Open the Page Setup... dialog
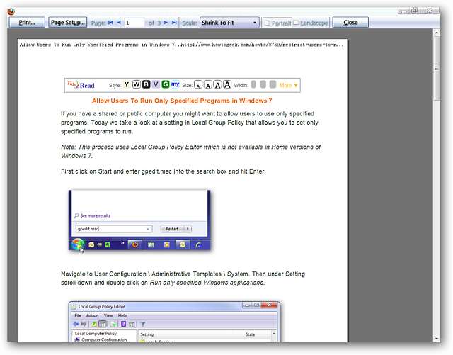This screenshot has width=453, height=355. 68,23
